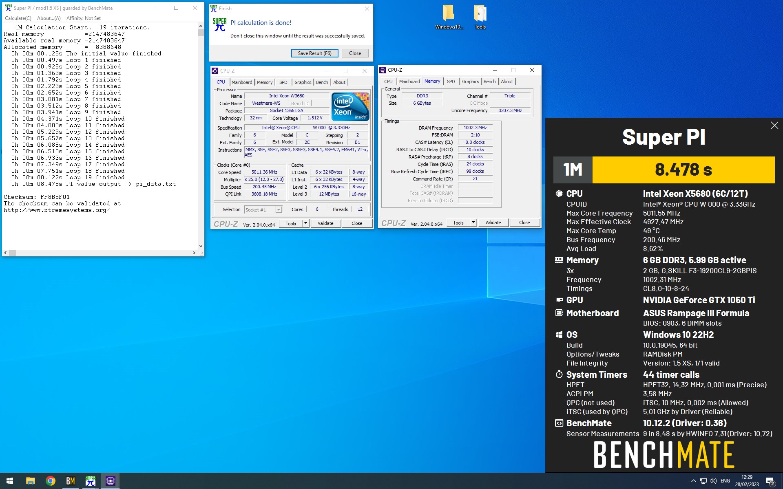783x489 pixels.
Task: Click Close button in left CPU-Z
Action: tap(357, 223)
